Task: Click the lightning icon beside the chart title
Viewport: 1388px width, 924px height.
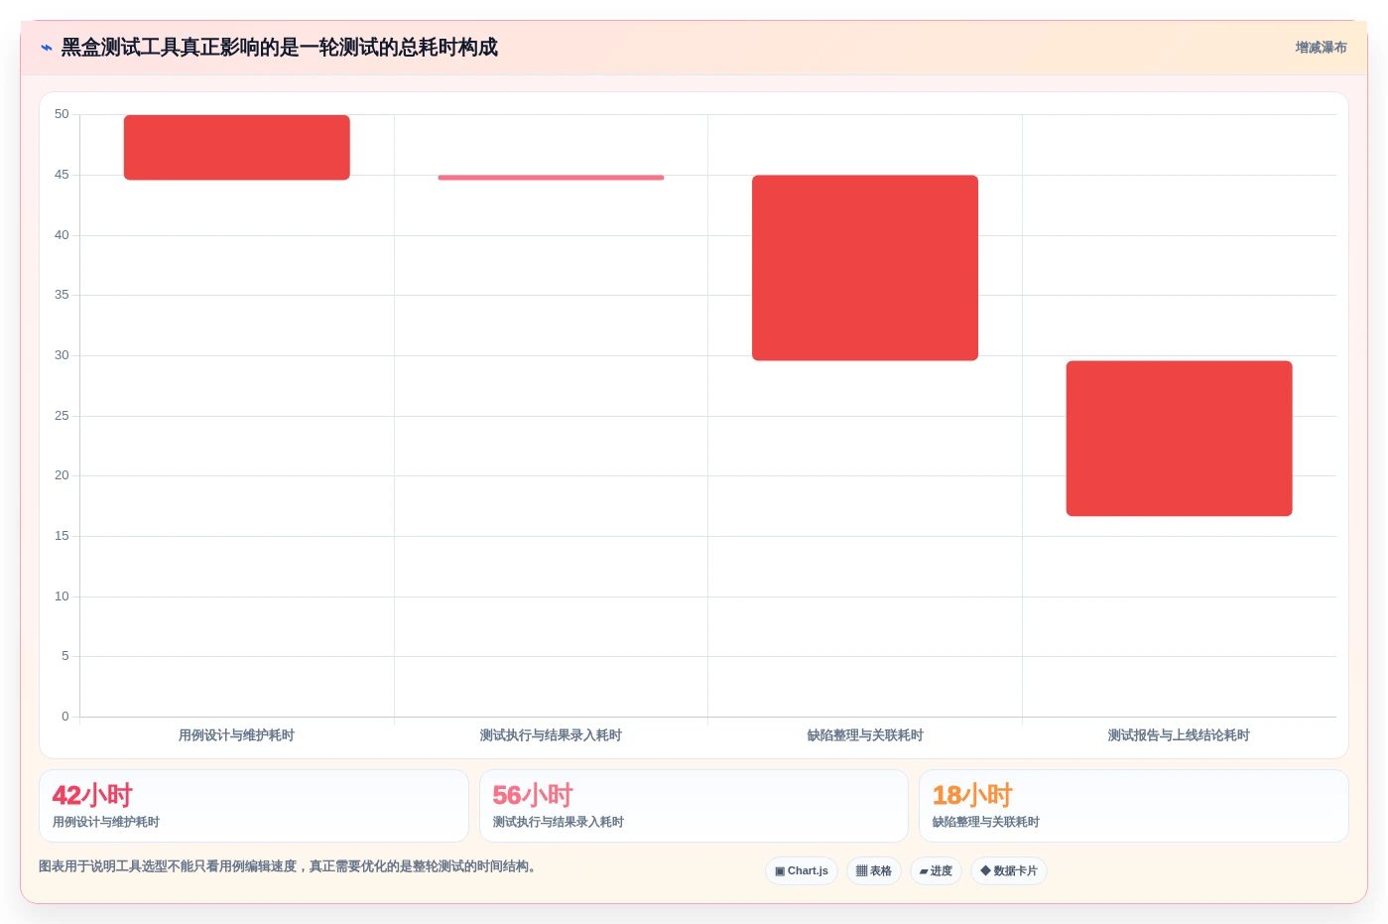Action: (47, 48)
